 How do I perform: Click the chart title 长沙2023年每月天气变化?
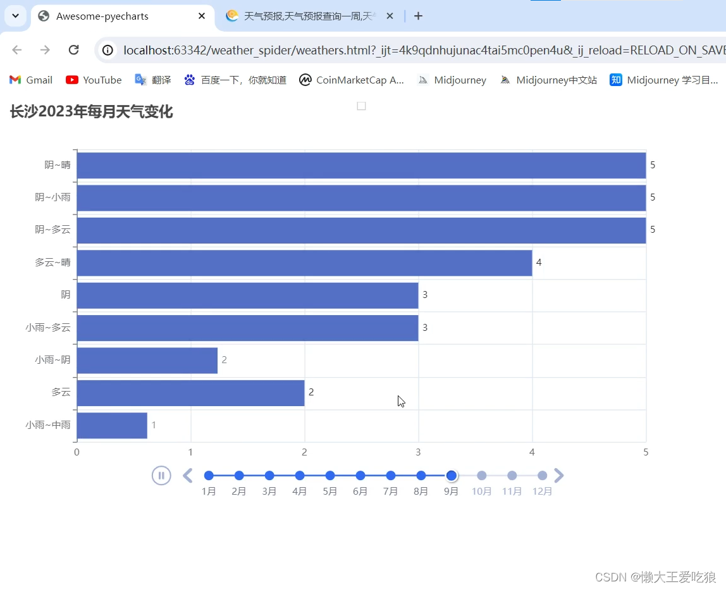point(91,111)
